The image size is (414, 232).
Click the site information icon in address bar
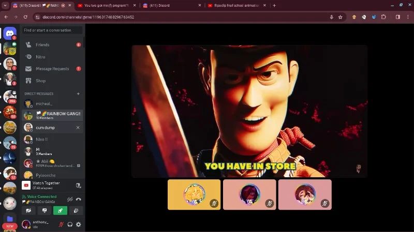[x=37, y=17]
